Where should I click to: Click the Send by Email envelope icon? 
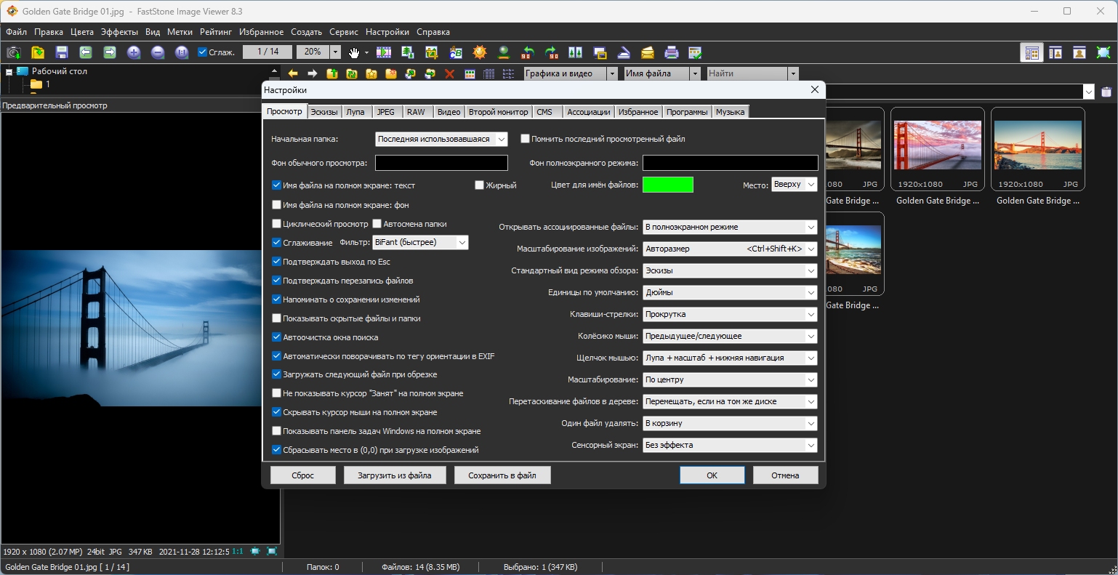pyautogui.click(x=648, y=52)
